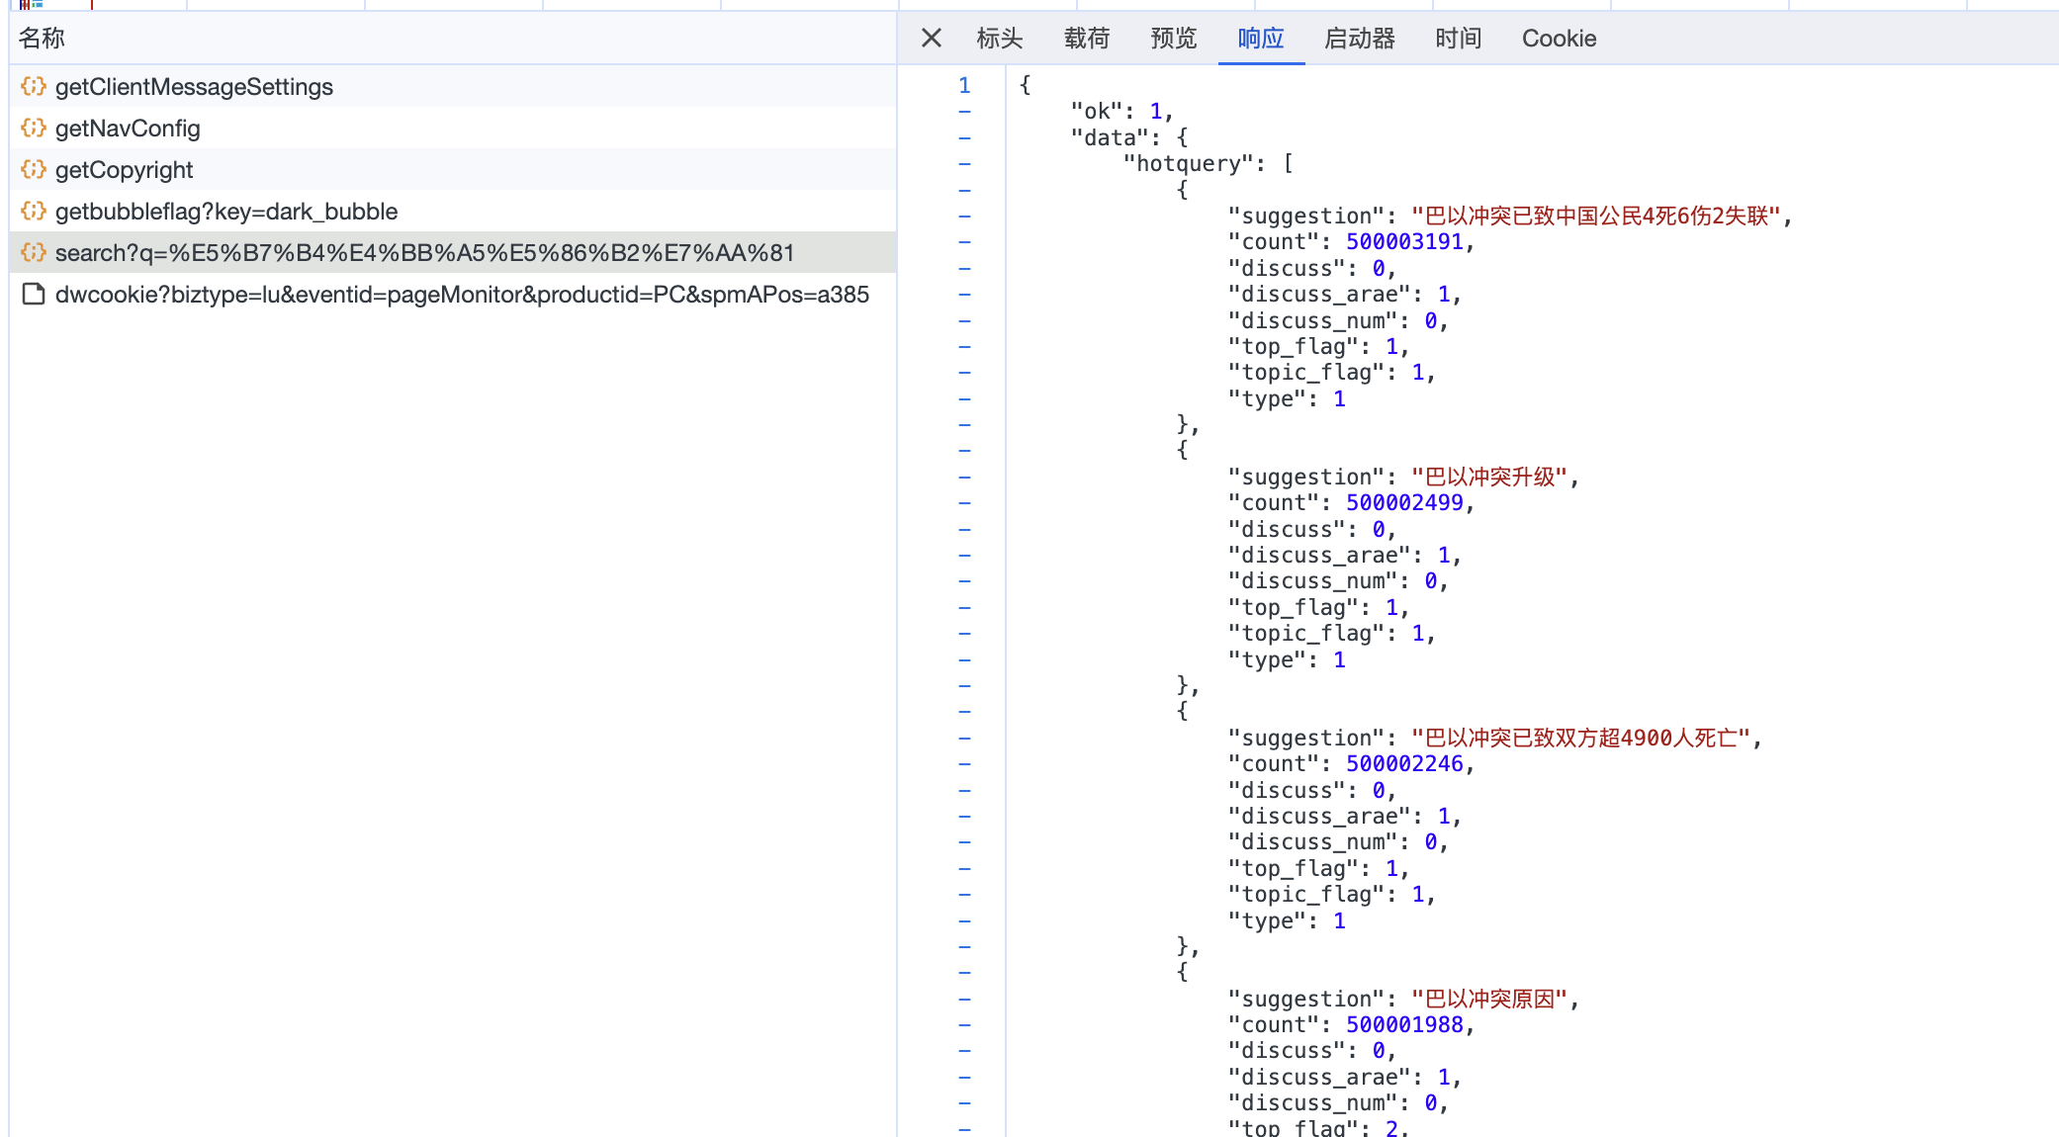This screenshot has height=1137, width=2059.
Task: Select the getCopyright request row
Action: [x=125, y=170]
